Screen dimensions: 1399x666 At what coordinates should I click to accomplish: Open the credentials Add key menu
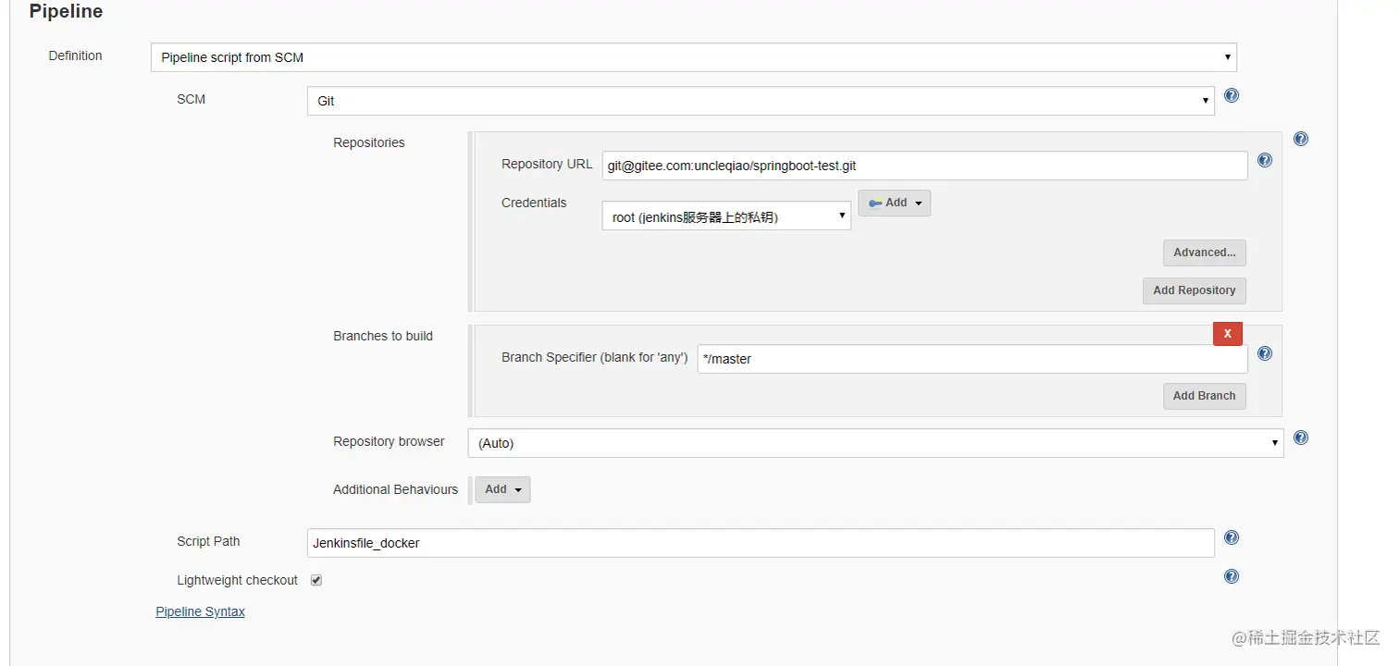point(895,203)
